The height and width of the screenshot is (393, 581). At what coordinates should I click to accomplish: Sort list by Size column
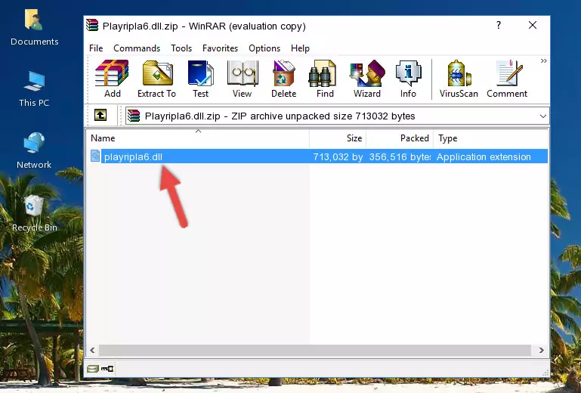point(338,138)
